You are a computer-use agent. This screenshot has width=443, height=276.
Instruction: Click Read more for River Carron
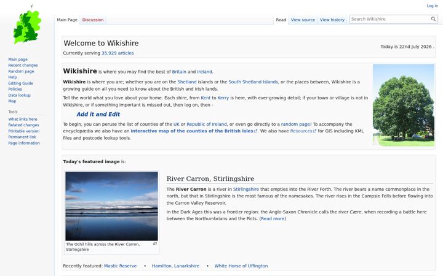coord(273,218)
